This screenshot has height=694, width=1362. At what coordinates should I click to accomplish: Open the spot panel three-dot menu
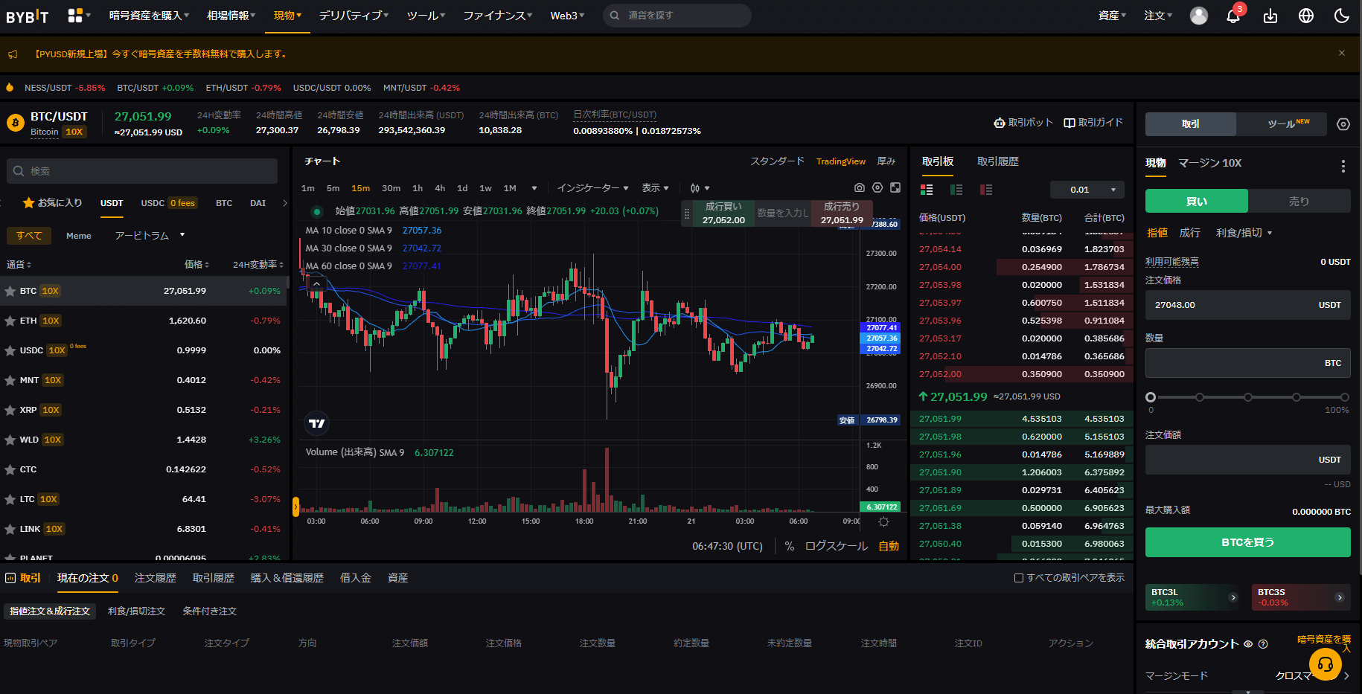tap(1343, 166)
